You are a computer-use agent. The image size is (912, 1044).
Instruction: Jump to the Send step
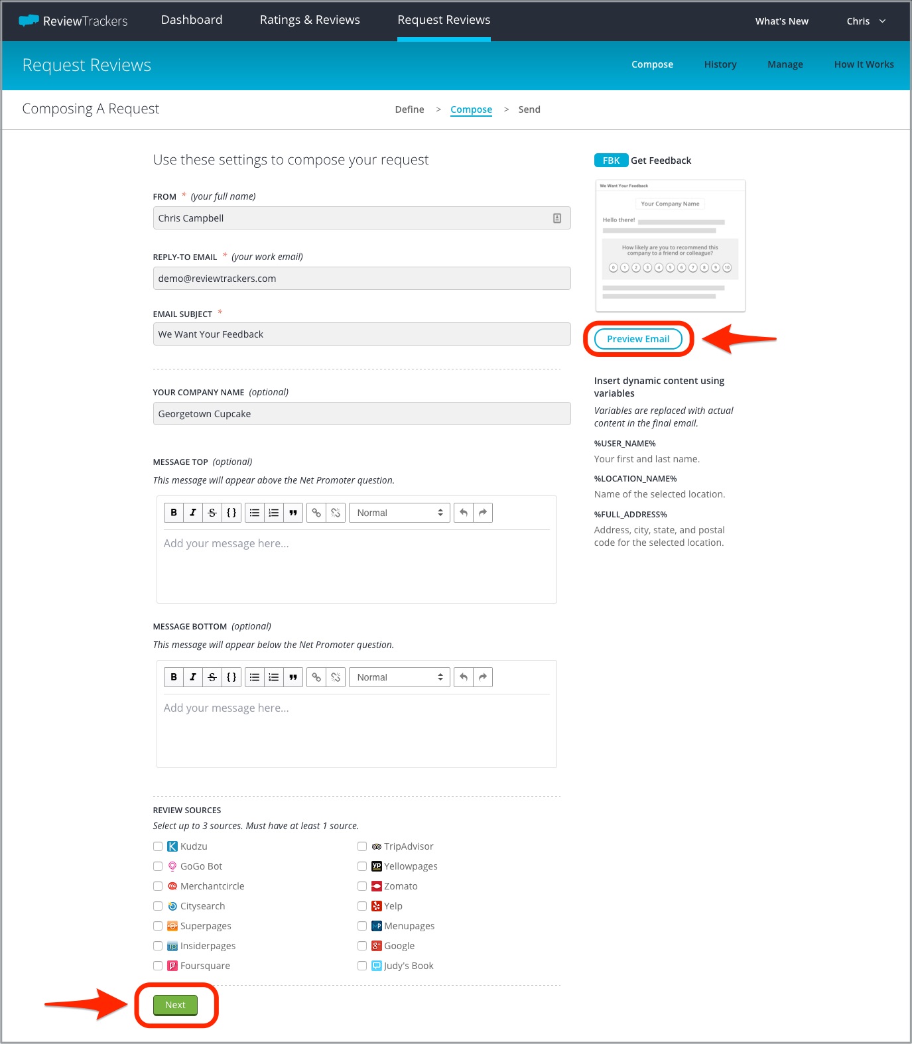click(x=529, y=109)
